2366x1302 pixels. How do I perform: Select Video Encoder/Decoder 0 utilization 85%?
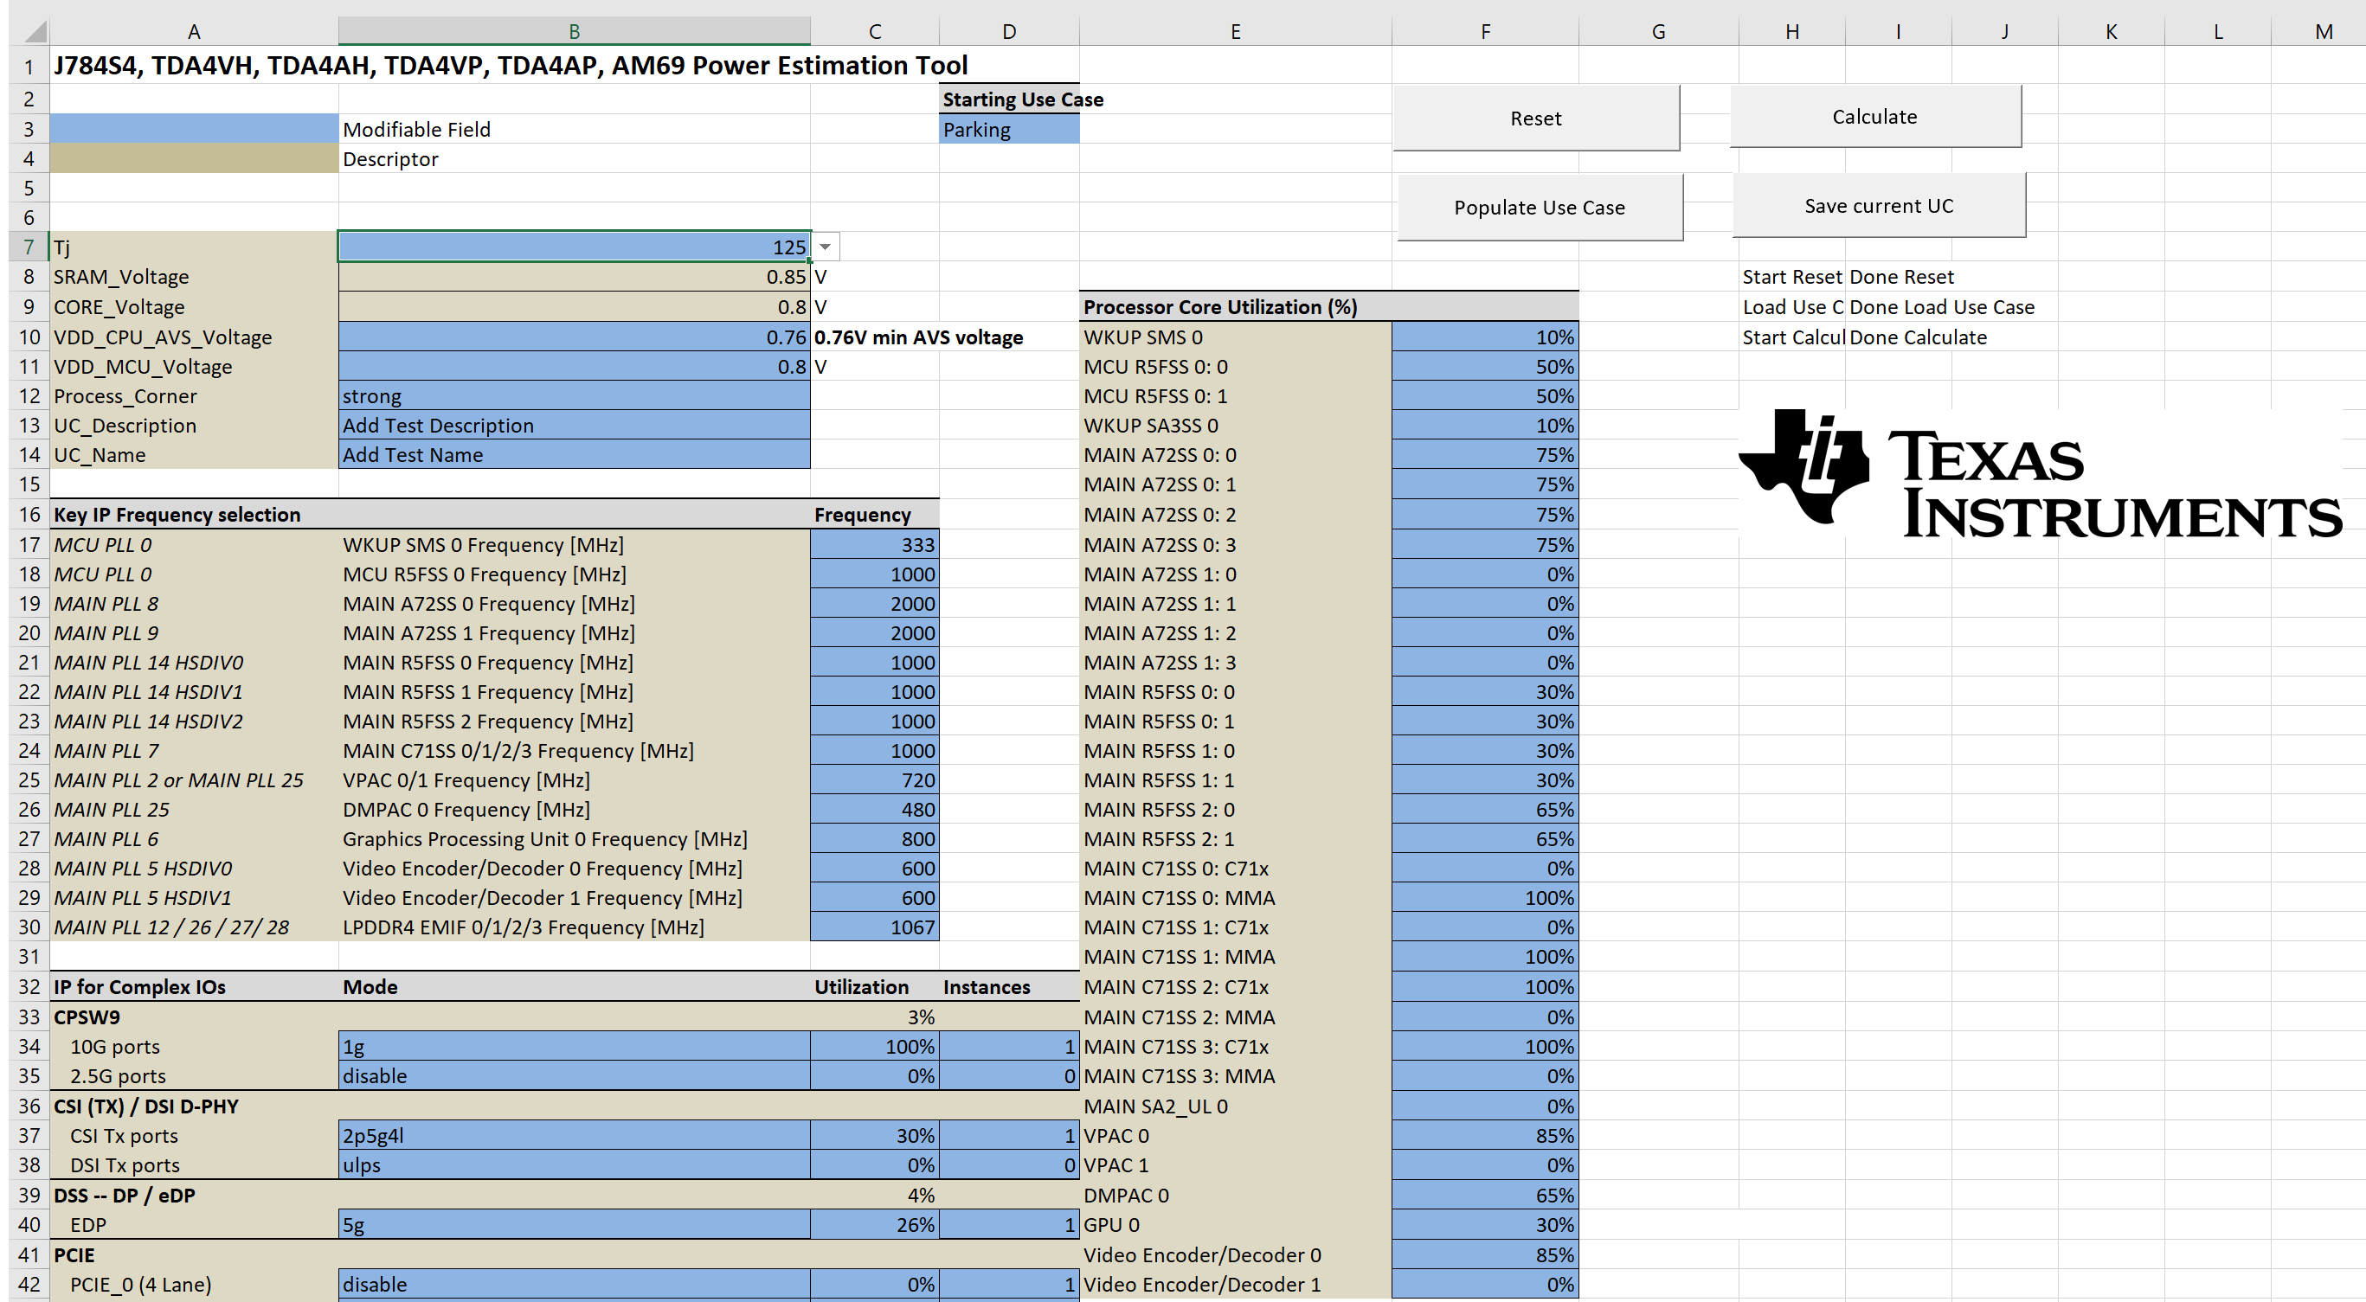pyautogui.click(x=1485, y=1254)
